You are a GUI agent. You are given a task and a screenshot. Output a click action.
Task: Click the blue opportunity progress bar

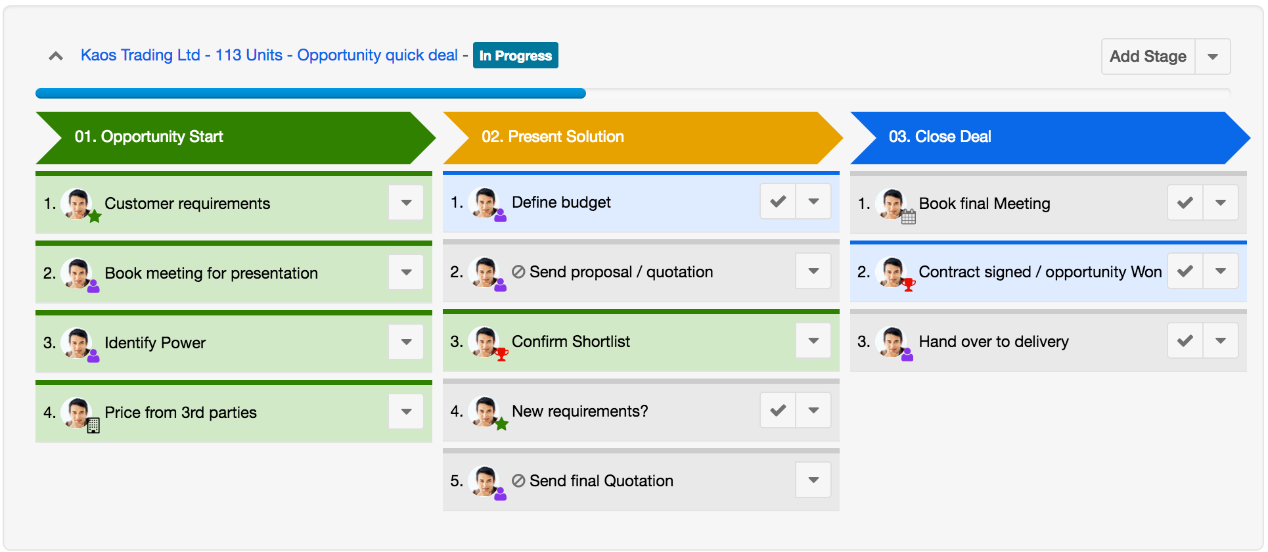(x=310, y=93)
